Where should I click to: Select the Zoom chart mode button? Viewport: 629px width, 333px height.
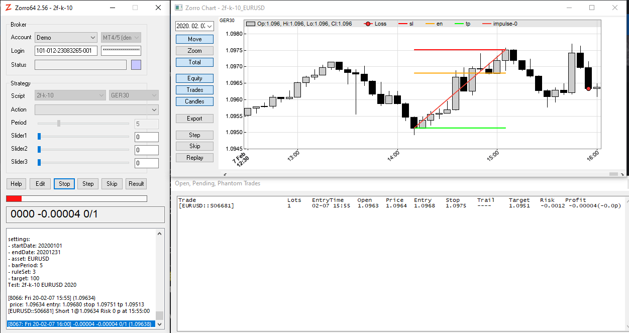194,51
